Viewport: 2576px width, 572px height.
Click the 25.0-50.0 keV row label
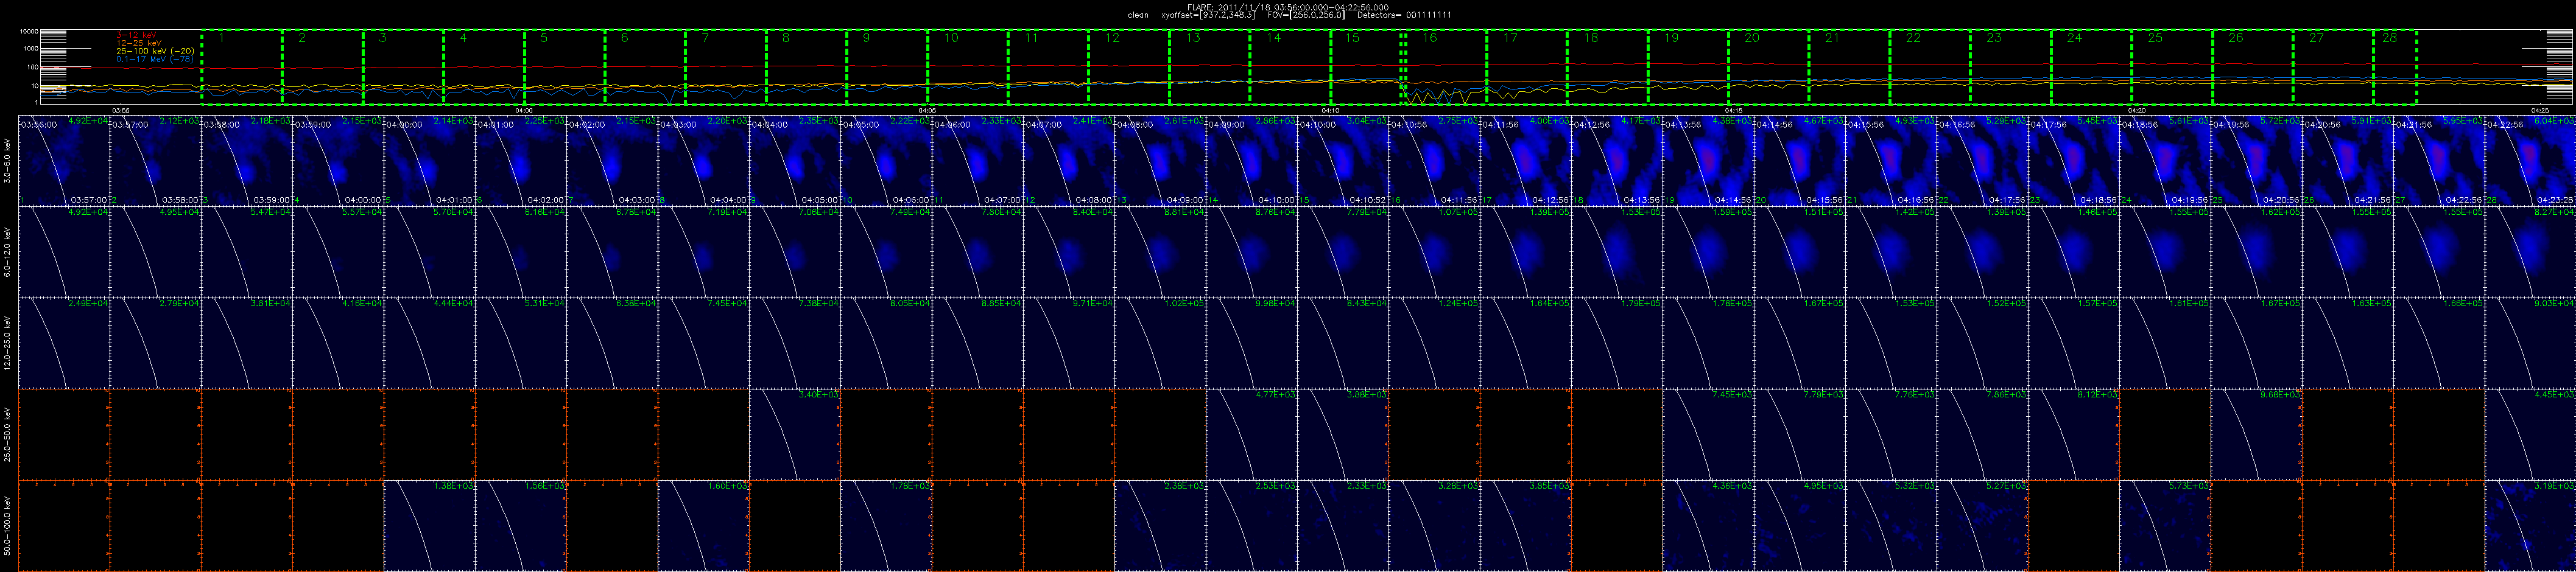(x=8, y=434)
